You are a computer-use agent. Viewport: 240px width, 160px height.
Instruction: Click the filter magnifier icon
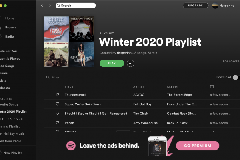[x=48, y=77]
